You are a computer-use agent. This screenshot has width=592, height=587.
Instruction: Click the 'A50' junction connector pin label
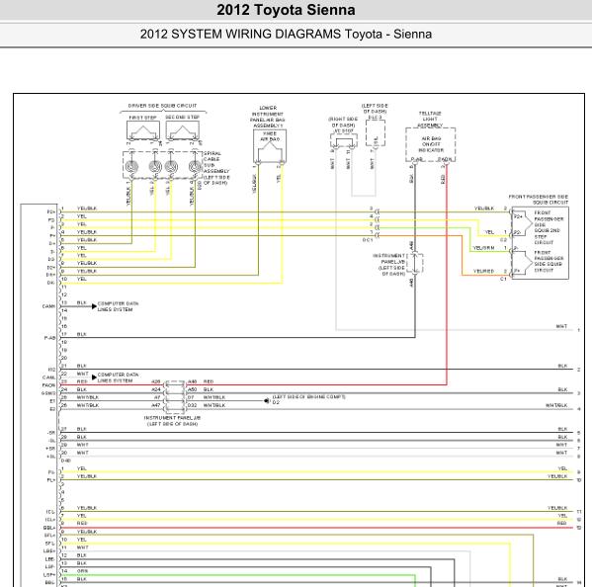[192, 389]
